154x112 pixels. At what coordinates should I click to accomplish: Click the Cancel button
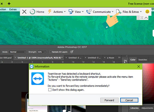point(129,100)
